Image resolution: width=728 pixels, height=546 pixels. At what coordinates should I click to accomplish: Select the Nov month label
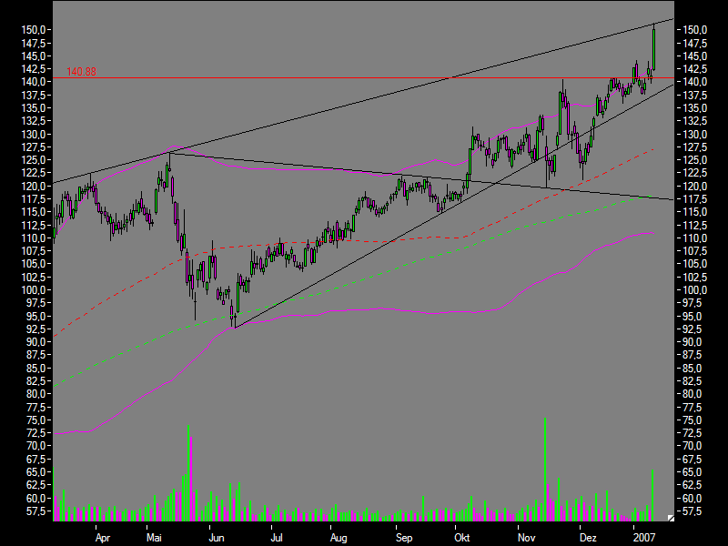(526, 538)
